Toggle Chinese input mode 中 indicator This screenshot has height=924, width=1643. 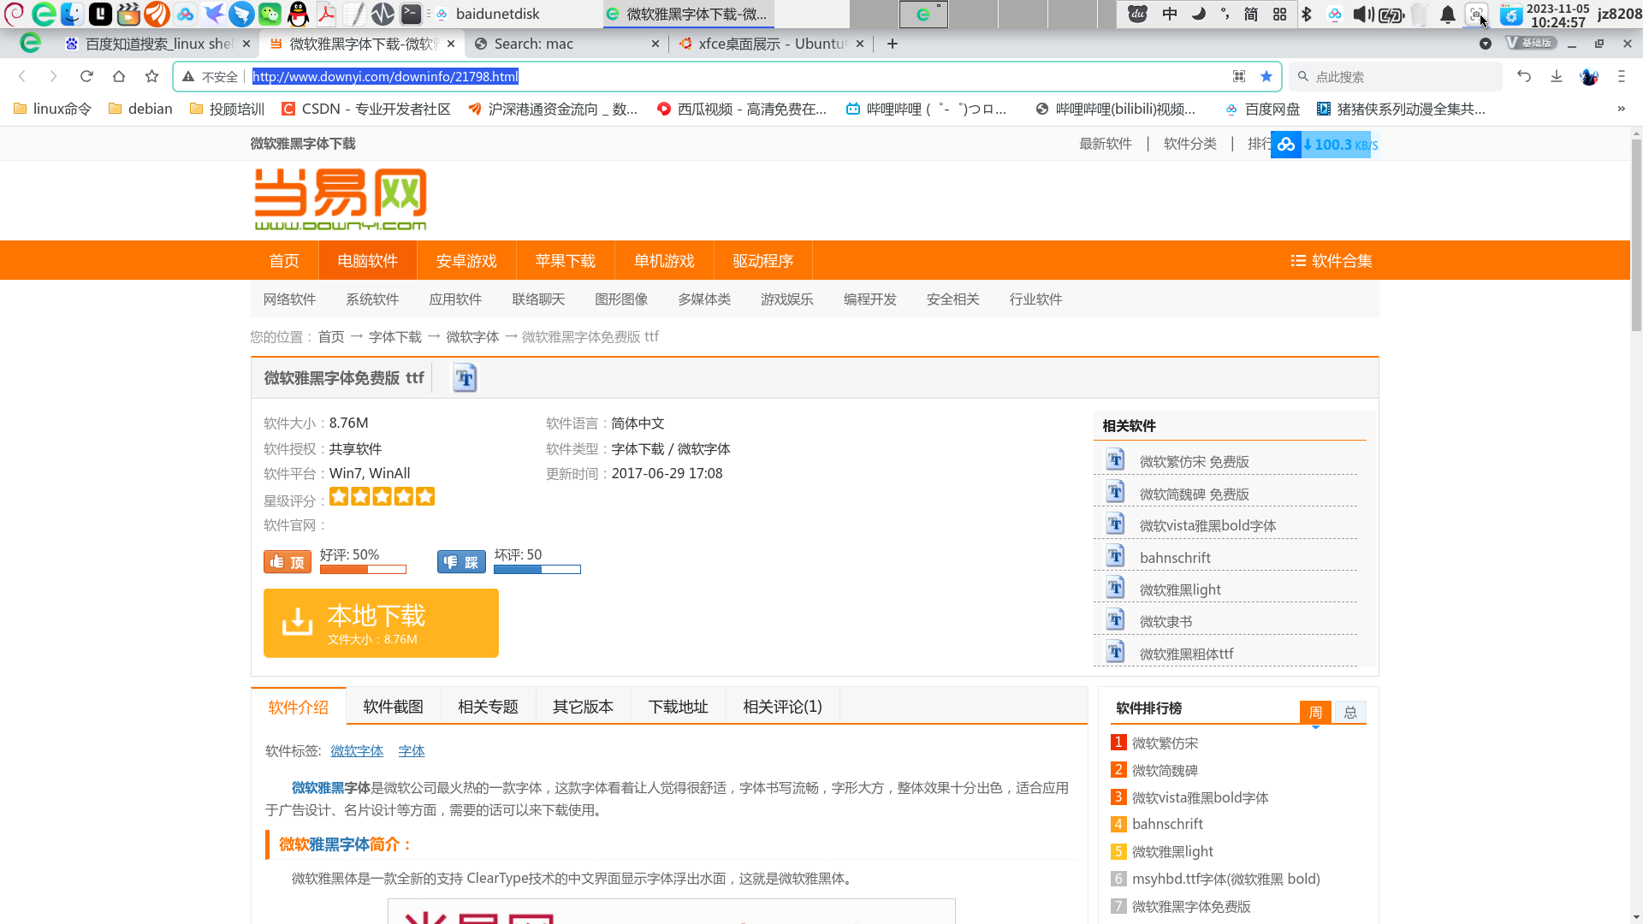click(x=1170, y=14)
